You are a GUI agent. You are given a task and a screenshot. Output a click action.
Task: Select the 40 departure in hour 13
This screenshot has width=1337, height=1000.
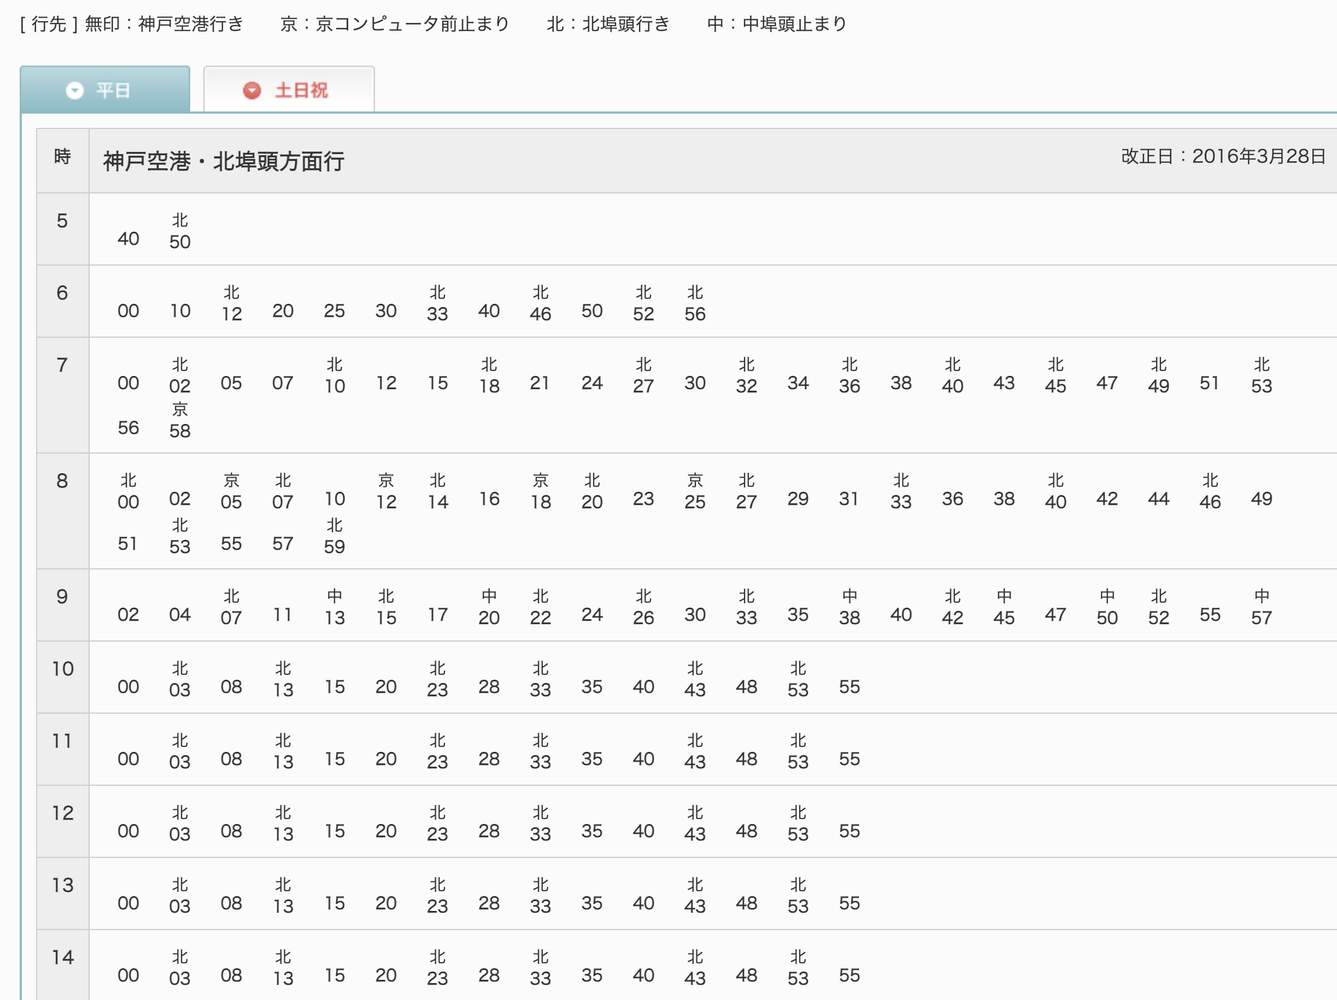tap(644, 903)
